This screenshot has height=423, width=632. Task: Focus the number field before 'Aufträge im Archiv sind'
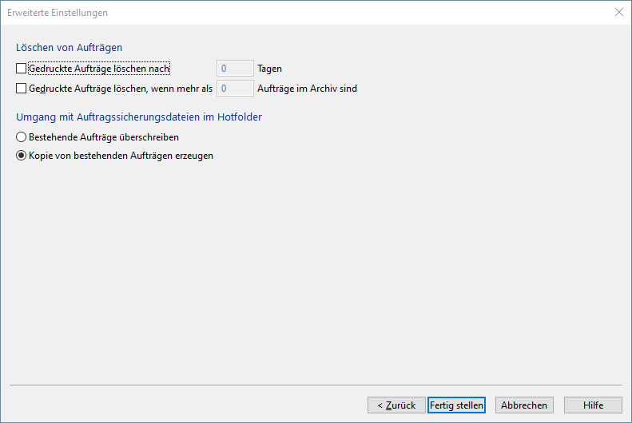[x=235, y=89]
